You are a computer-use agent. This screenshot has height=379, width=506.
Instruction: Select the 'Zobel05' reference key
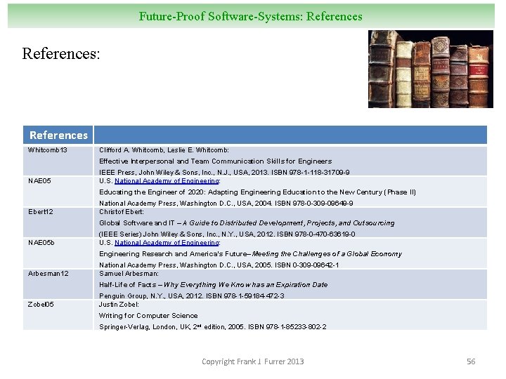click(x=41, y=304)
